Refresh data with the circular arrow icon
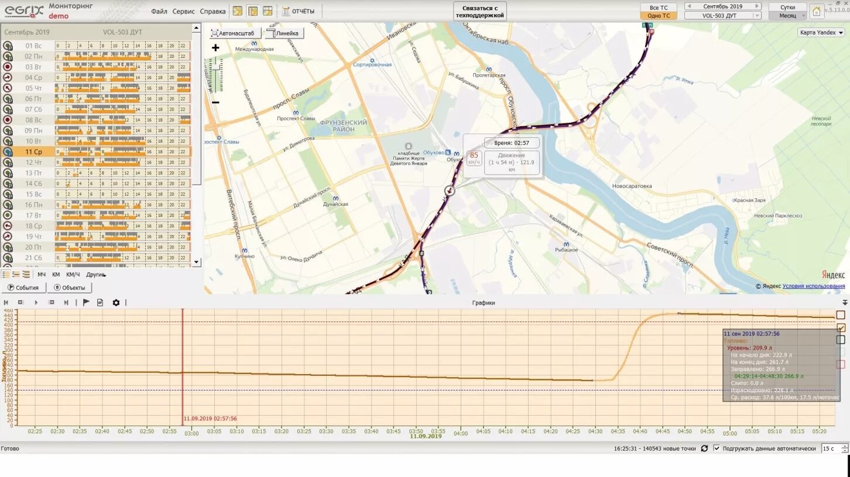Image resolution: width=850 pixels, height=477 pixels. 704,448
